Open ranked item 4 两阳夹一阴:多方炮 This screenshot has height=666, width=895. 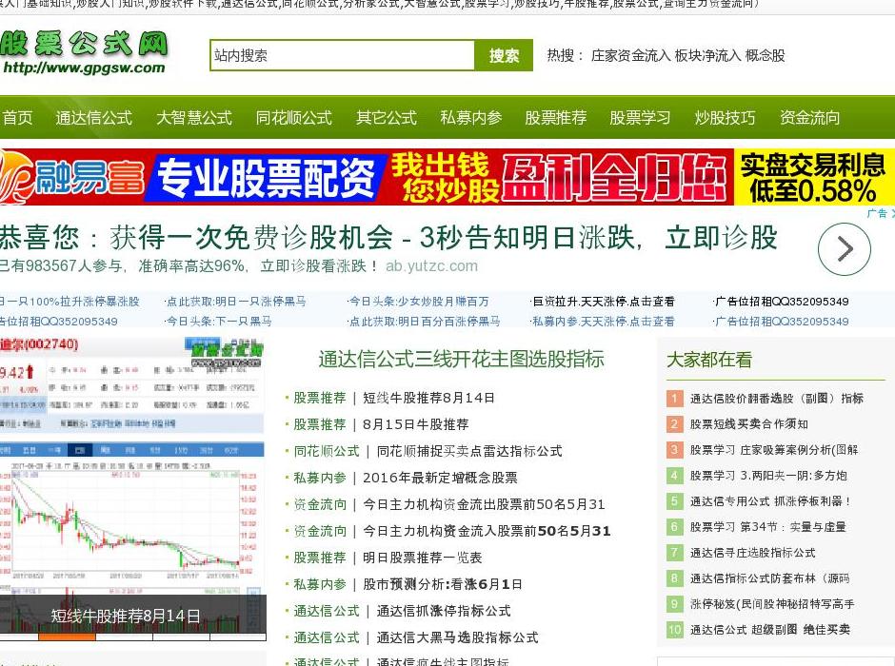(x=768, y=476)
